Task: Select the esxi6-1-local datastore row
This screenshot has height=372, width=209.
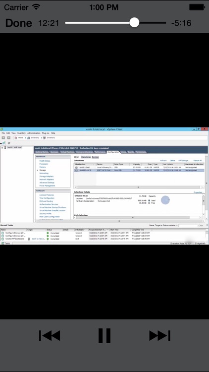Action: coord(139,167)
